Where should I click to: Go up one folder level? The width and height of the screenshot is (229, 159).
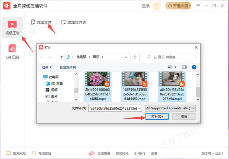point(61,57)
